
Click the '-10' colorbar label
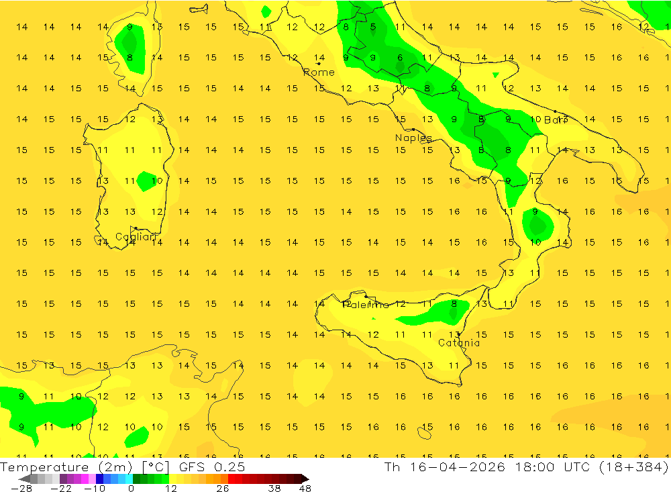(x=95, y=489)
